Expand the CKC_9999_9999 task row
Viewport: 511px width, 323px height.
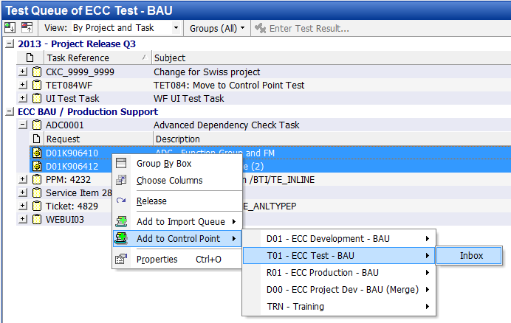coord(22,72)
